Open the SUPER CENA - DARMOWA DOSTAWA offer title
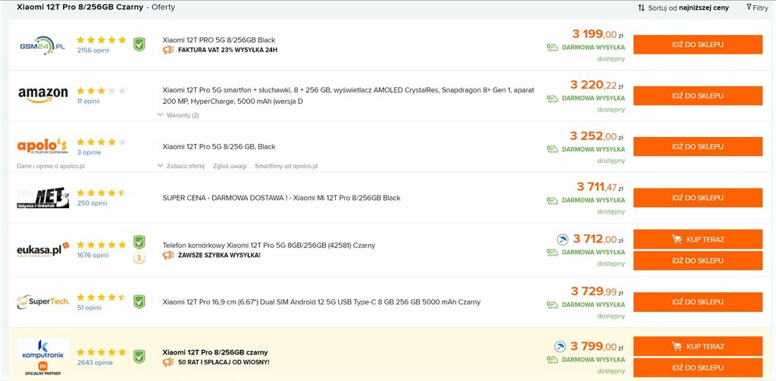Image resolution: width=776 pixels, height=381 pixels. (x=281, y=198)
